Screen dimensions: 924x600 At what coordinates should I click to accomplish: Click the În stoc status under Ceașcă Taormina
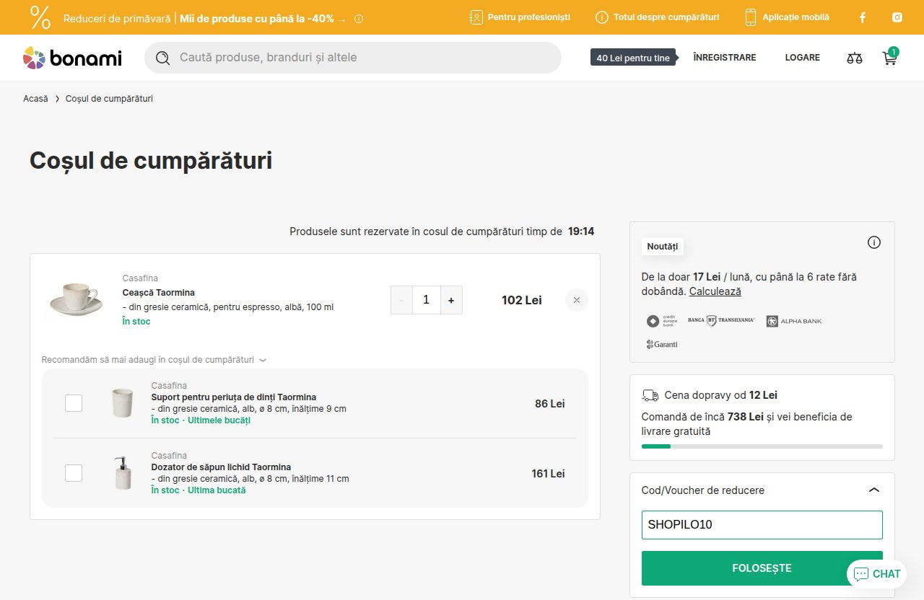136,322
